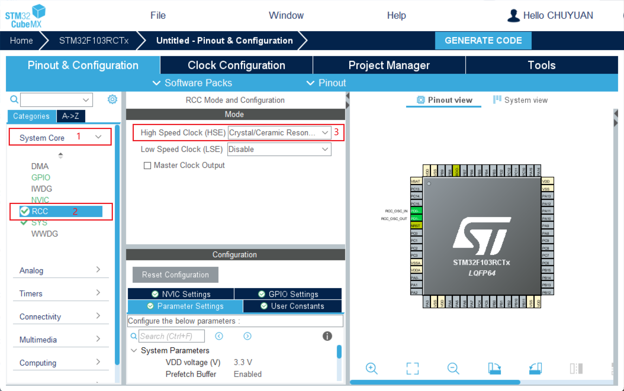Collapse the System Parameters group
The height and width of the screenshot is (391, 624).
point(134,350)
